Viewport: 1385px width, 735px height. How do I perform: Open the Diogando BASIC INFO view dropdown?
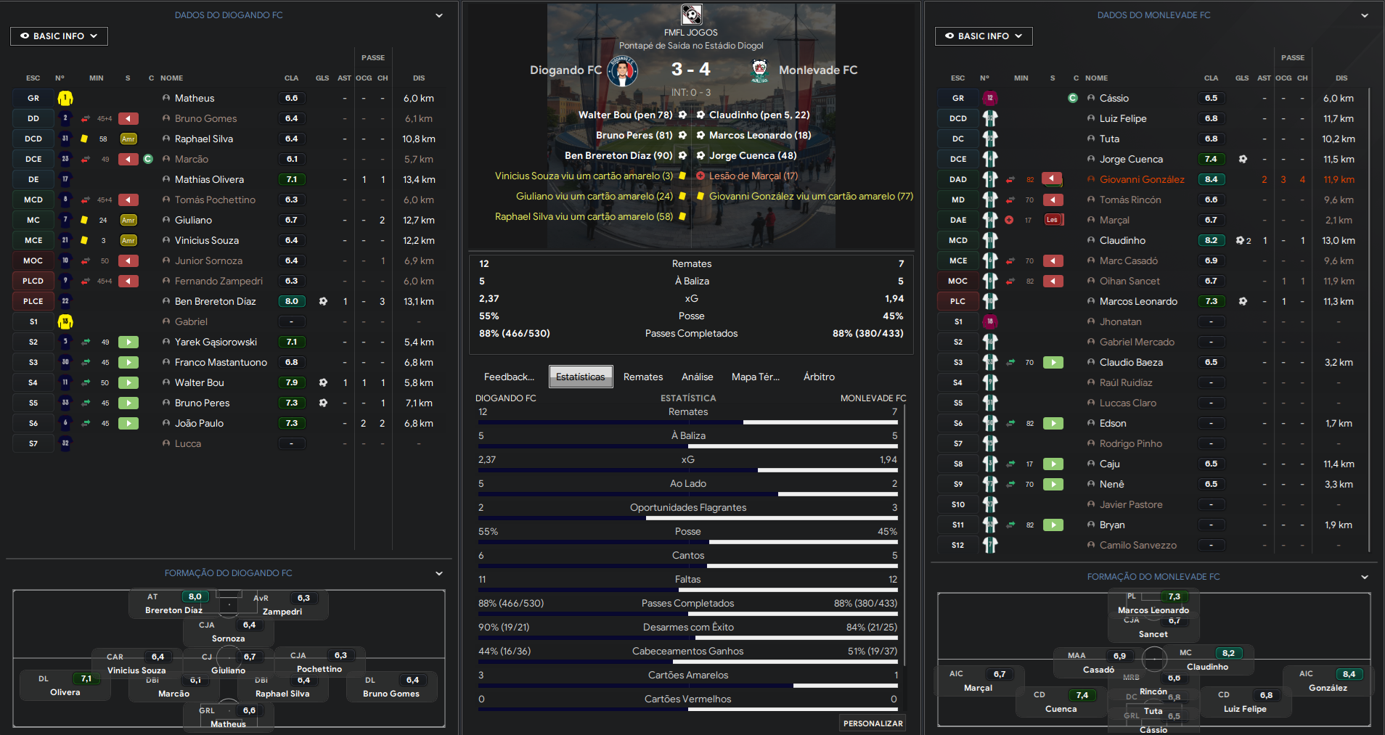59,36
